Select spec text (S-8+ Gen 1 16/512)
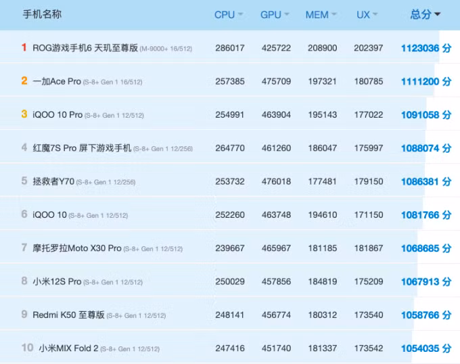Image resolution: width=460 pixels, height=364 pixels. [113, 83]
